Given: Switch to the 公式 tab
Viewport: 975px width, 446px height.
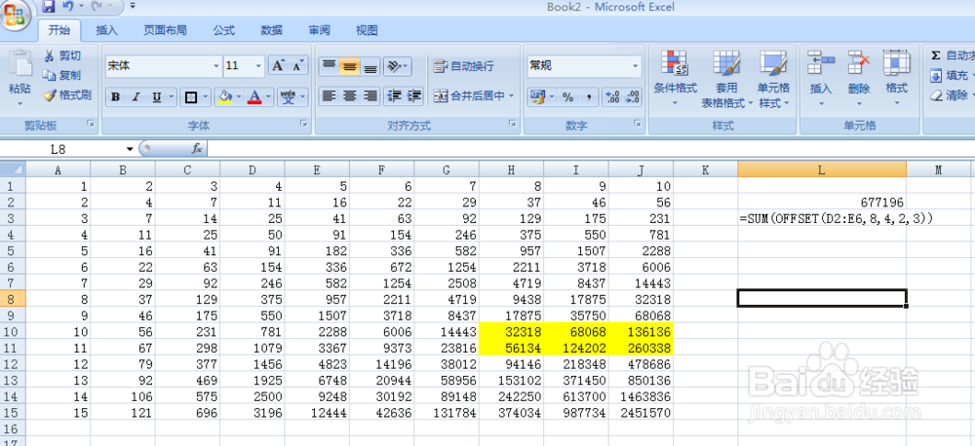Looking at the screenshot, I should 224,30.
